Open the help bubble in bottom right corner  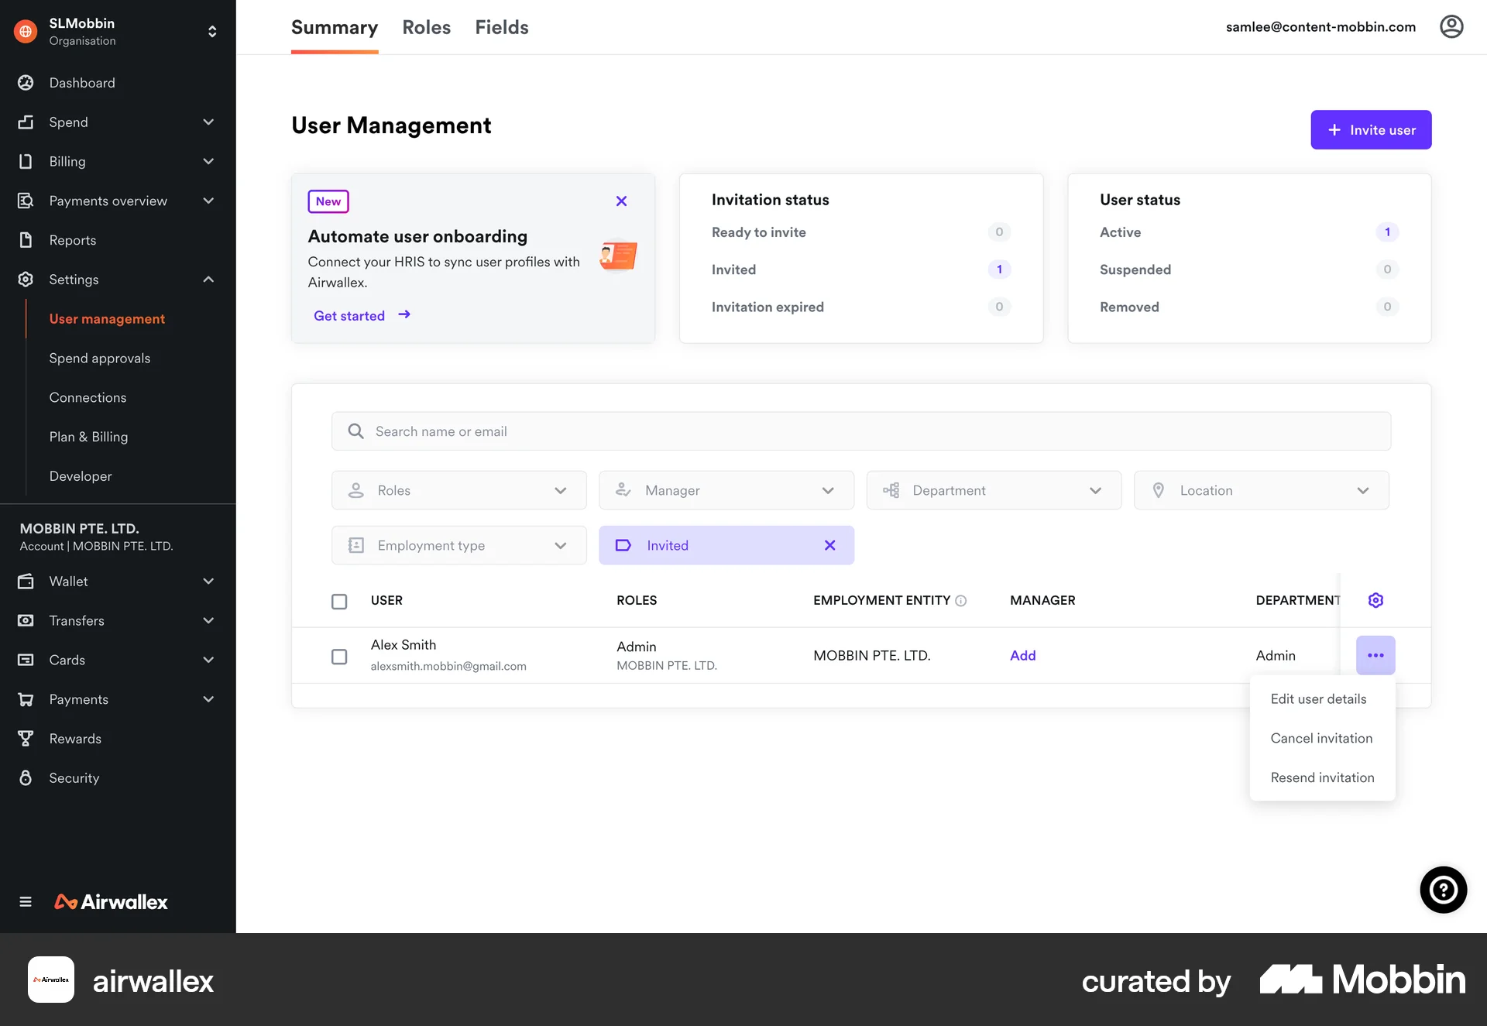[x=1442, y=890]
